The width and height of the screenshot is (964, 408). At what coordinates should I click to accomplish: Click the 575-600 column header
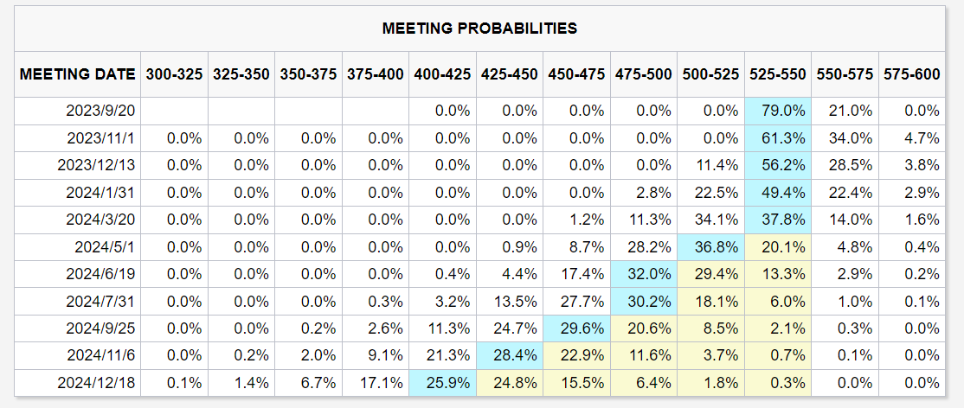(911, 74)
